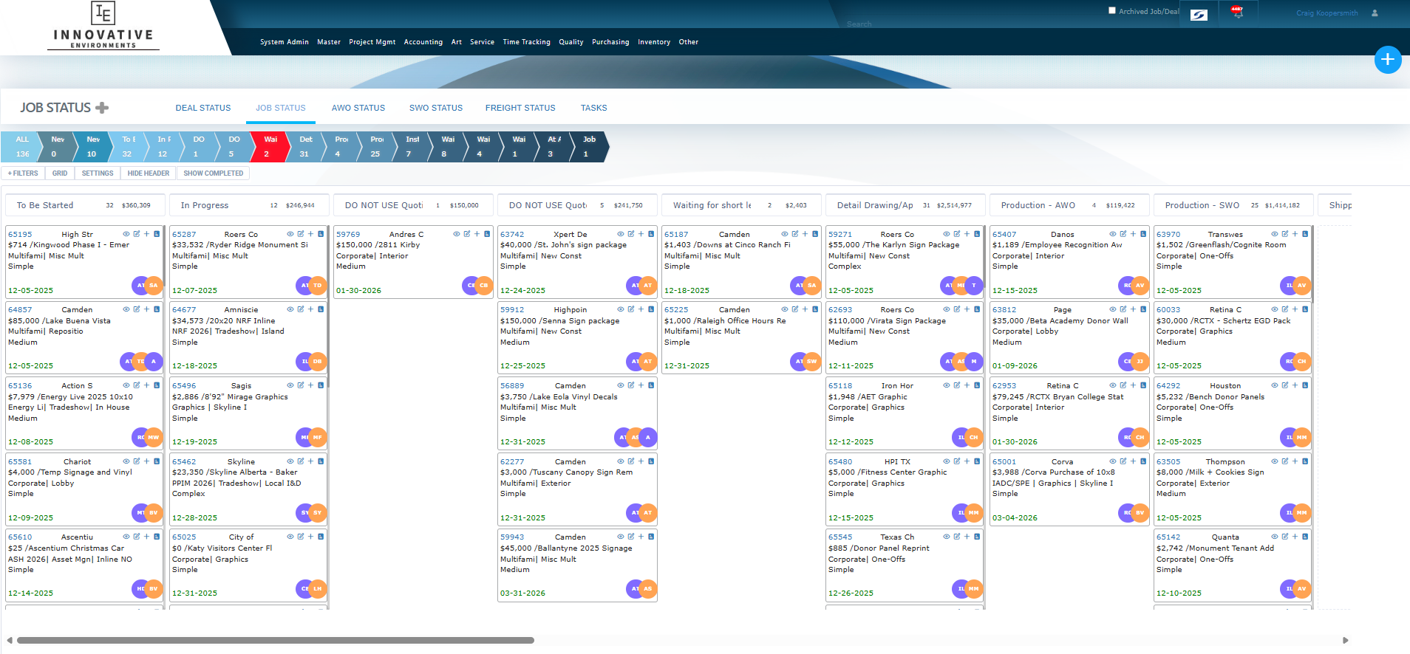The image size is (1410, 654).
Task: Toggle eye icon on job 63970 card
Action: tap(1275, 234)
